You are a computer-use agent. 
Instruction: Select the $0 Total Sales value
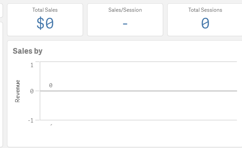click(x=45, y=23)
